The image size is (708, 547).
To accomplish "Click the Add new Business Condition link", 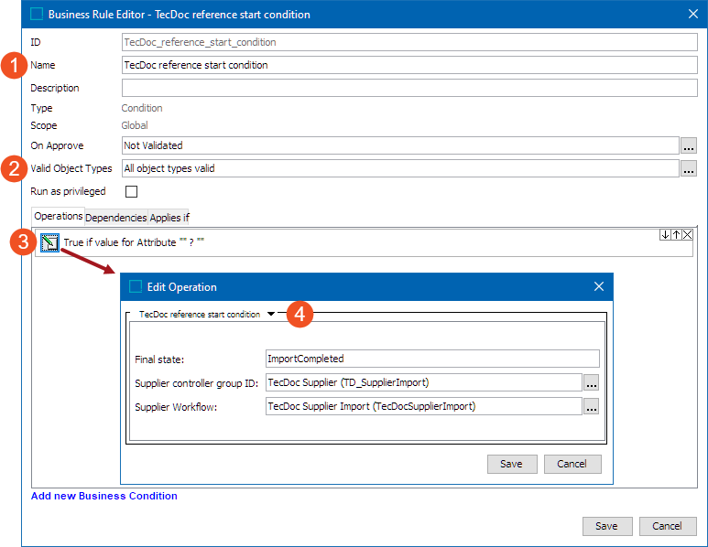I will pos(104,496).
